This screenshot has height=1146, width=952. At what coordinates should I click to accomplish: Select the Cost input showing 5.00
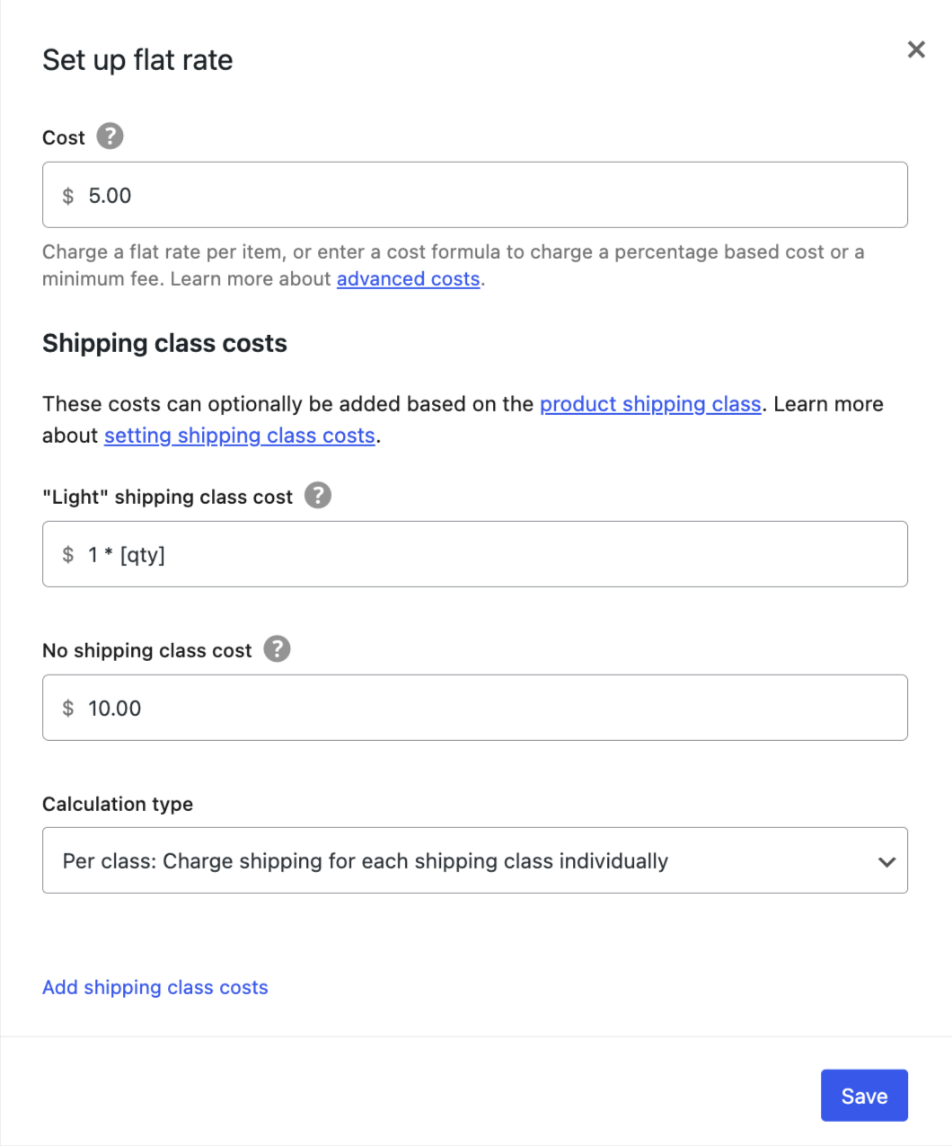pyautogui.click(x=359, y=195)
